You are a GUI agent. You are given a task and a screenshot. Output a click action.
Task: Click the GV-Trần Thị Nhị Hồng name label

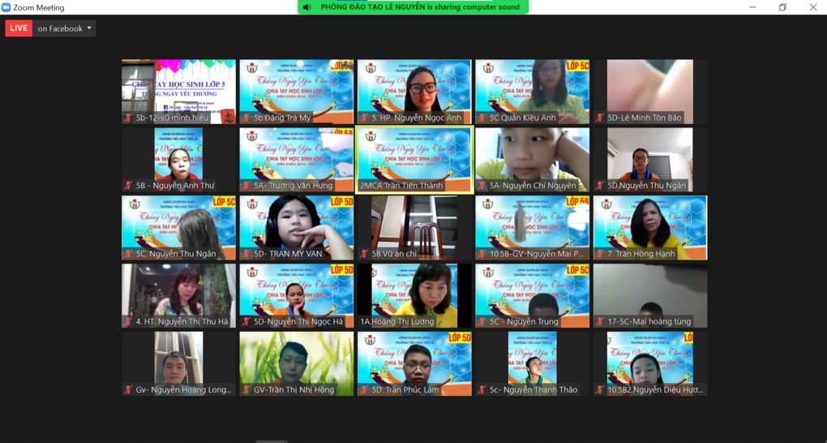tap(294, 390)
